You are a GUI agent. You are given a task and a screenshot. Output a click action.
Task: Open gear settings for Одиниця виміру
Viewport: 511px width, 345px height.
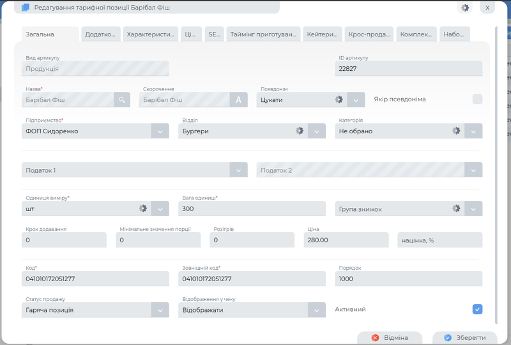(x=143, y=209)
